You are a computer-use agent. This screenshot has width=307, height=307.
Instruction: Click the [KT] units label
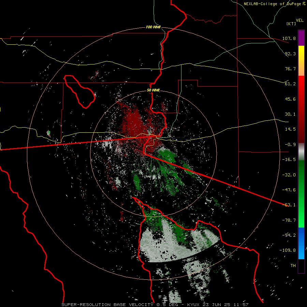pos(291,24)
